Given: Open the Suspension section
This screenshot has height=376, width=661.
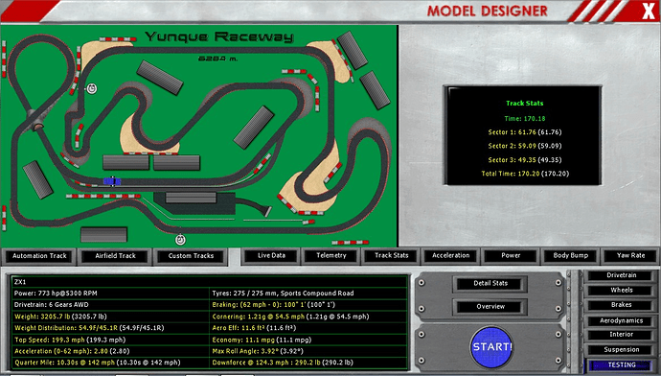Looking at the screenshot, I should pyautogui.click(x=622, y=349).
